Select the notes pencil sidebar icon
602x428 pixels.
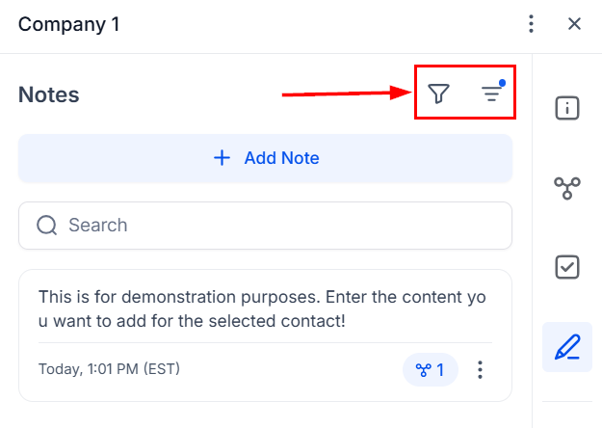(x=567, y=347)
